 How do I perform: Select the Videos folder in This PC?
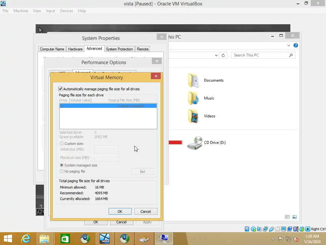[202, 116]
